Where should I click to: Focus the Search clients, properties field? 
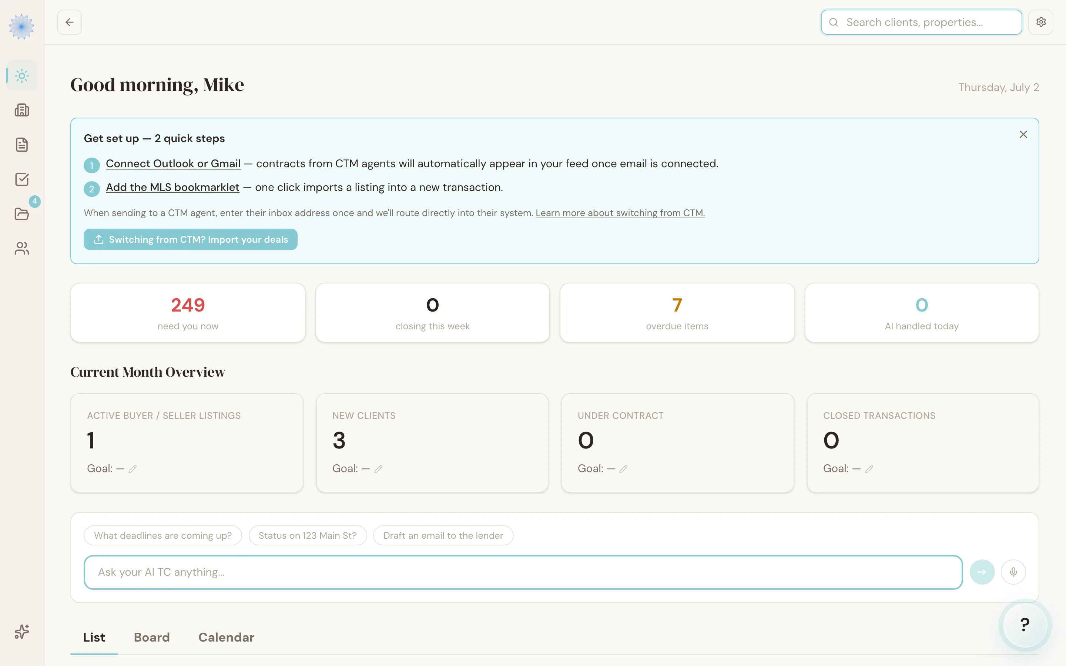(x=922, y=22)
